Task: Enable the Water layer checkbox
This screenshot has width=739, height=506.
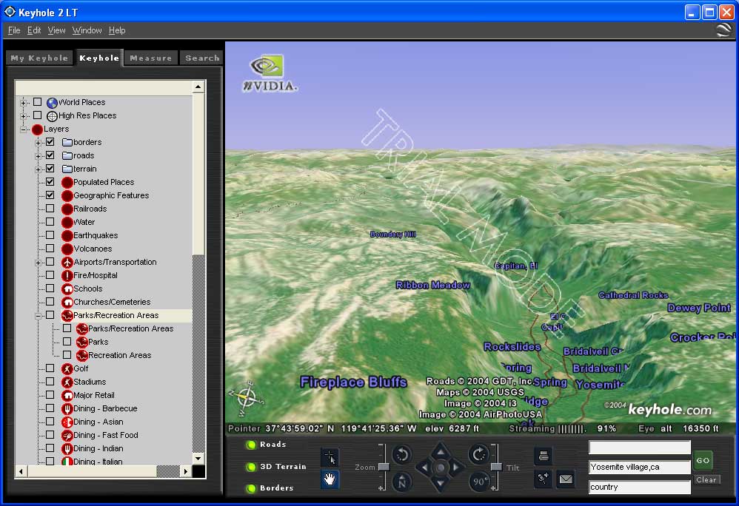Action: (x=50, y=221)
